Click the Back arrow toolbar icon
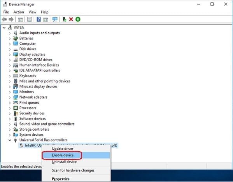 point(4,19)
